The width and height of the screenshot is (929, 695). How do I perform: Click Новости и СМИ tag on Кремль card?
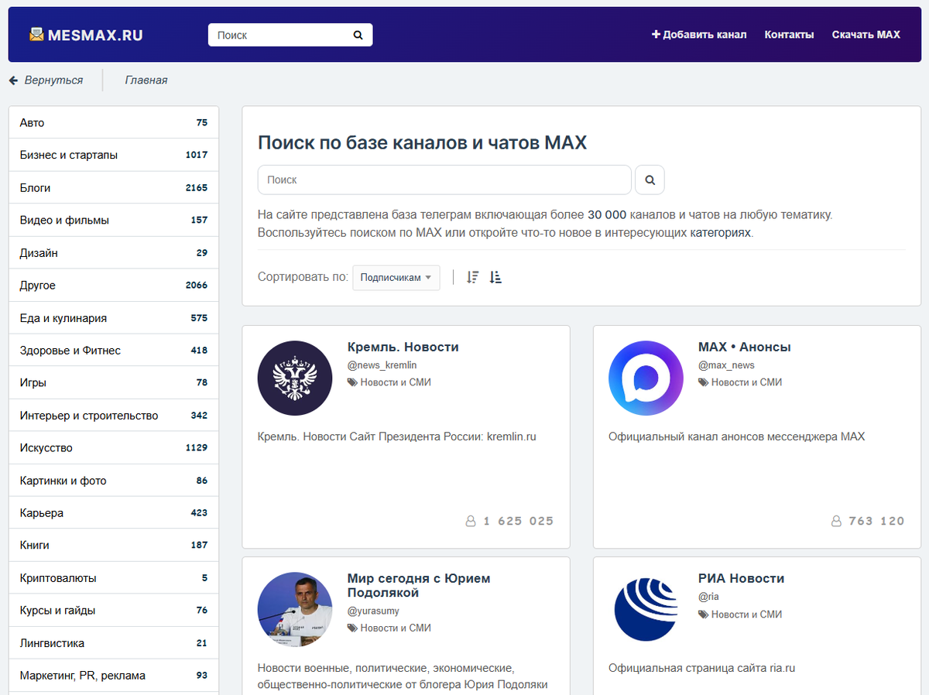pyautogui.click(x=396, y=382)
